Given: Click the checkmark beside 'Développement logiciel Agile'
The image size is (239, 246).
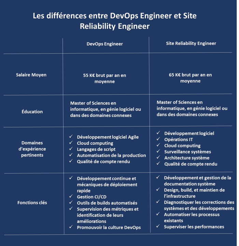Looking at the screenshot, I should point(71,136).
